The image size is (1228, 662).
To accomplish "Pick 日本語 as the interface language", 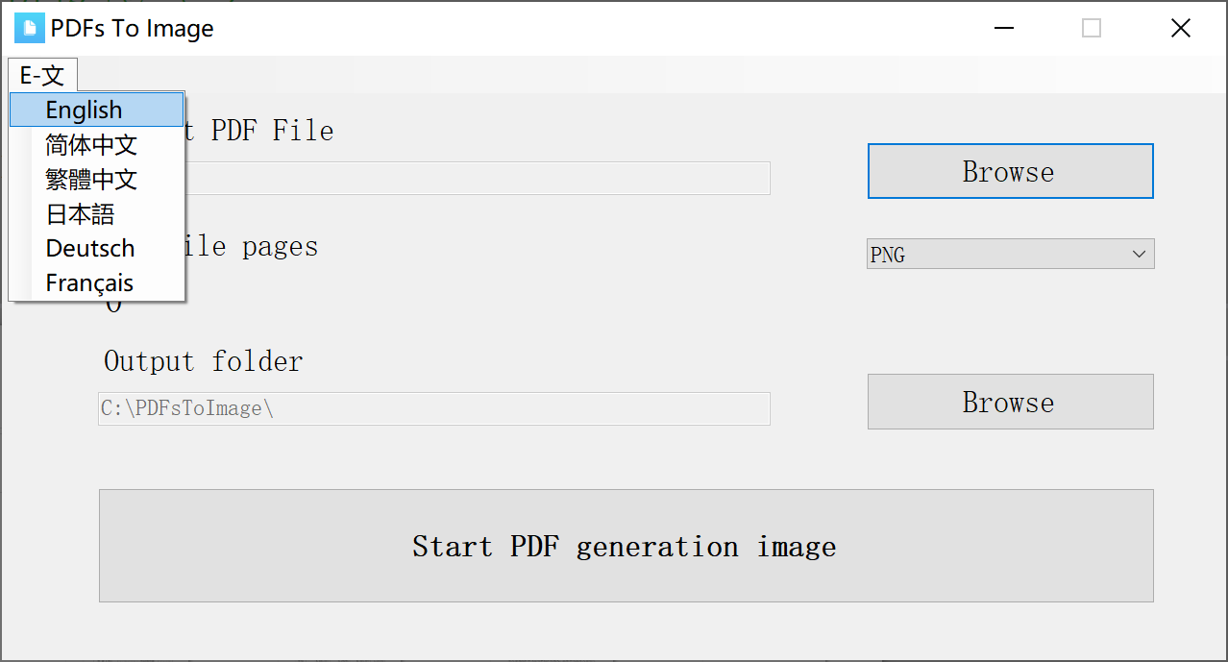I will tap(81, 214).
